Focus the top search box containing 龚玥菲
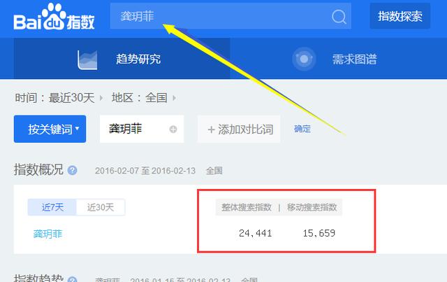The width and height of the screenshot is (447, 282). point(230,16)
